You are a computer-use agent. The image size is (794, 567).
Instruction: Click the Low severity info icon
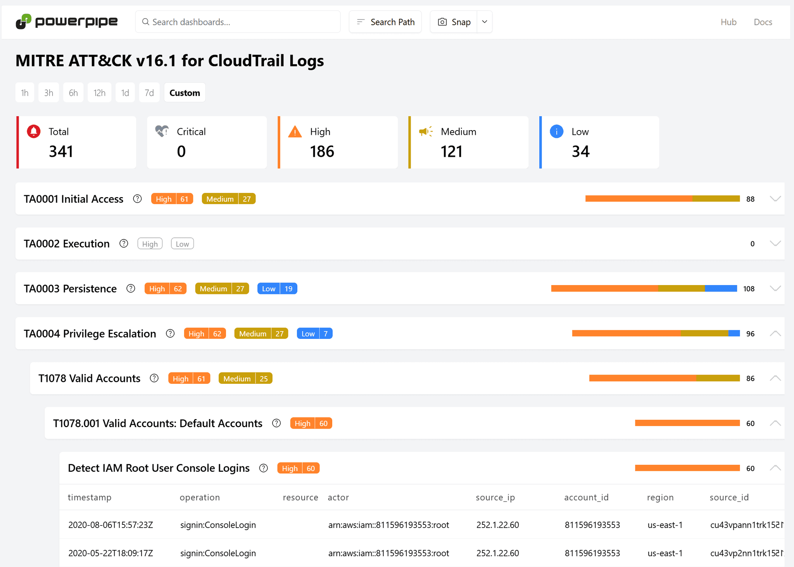click(x=556, y=131)
